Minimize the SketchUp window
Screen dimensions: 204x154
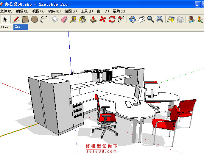pos(197,4)
